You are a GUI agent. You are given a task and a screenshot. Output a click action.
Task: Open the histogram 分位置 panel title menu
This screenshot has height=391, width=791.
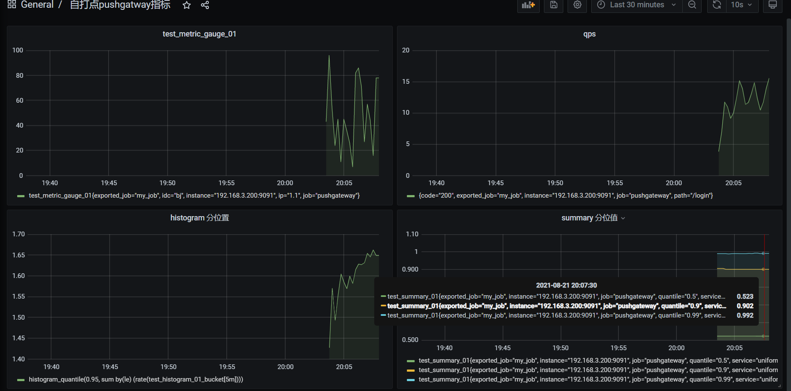point(199,218)
